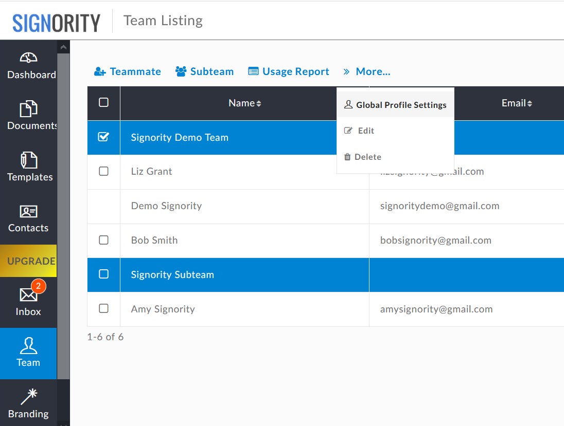Click the Global Profile Settings person icon

pos(348,104)
